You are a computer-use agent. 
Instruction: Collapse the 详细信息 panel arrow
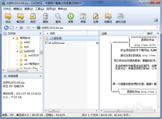[x=40, y=76]
